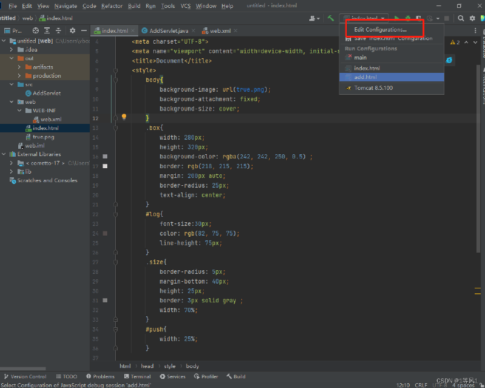Open the Terminal tool window

pos(138,376)
